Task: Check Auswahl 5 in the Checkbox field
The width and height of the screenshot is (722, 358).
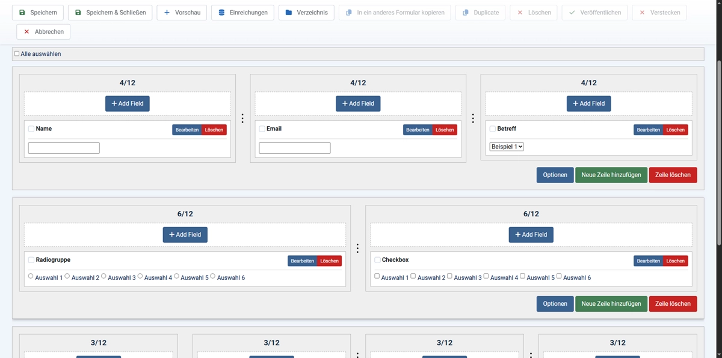Action: pyautogui.click(x=523, y=276)
